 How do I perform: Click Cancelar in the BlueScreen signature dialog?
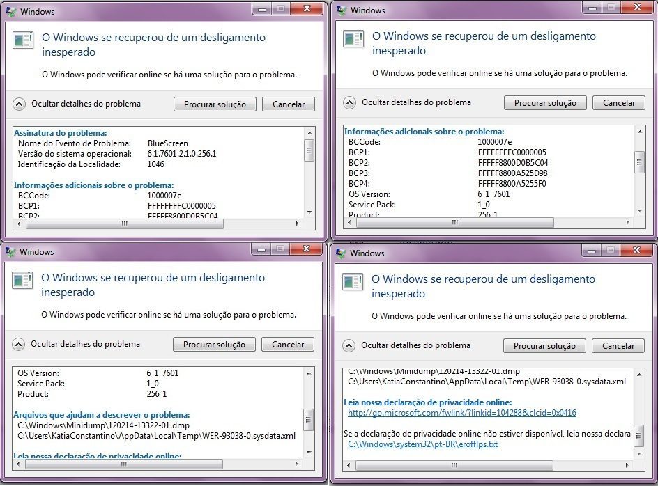[289, 104]
